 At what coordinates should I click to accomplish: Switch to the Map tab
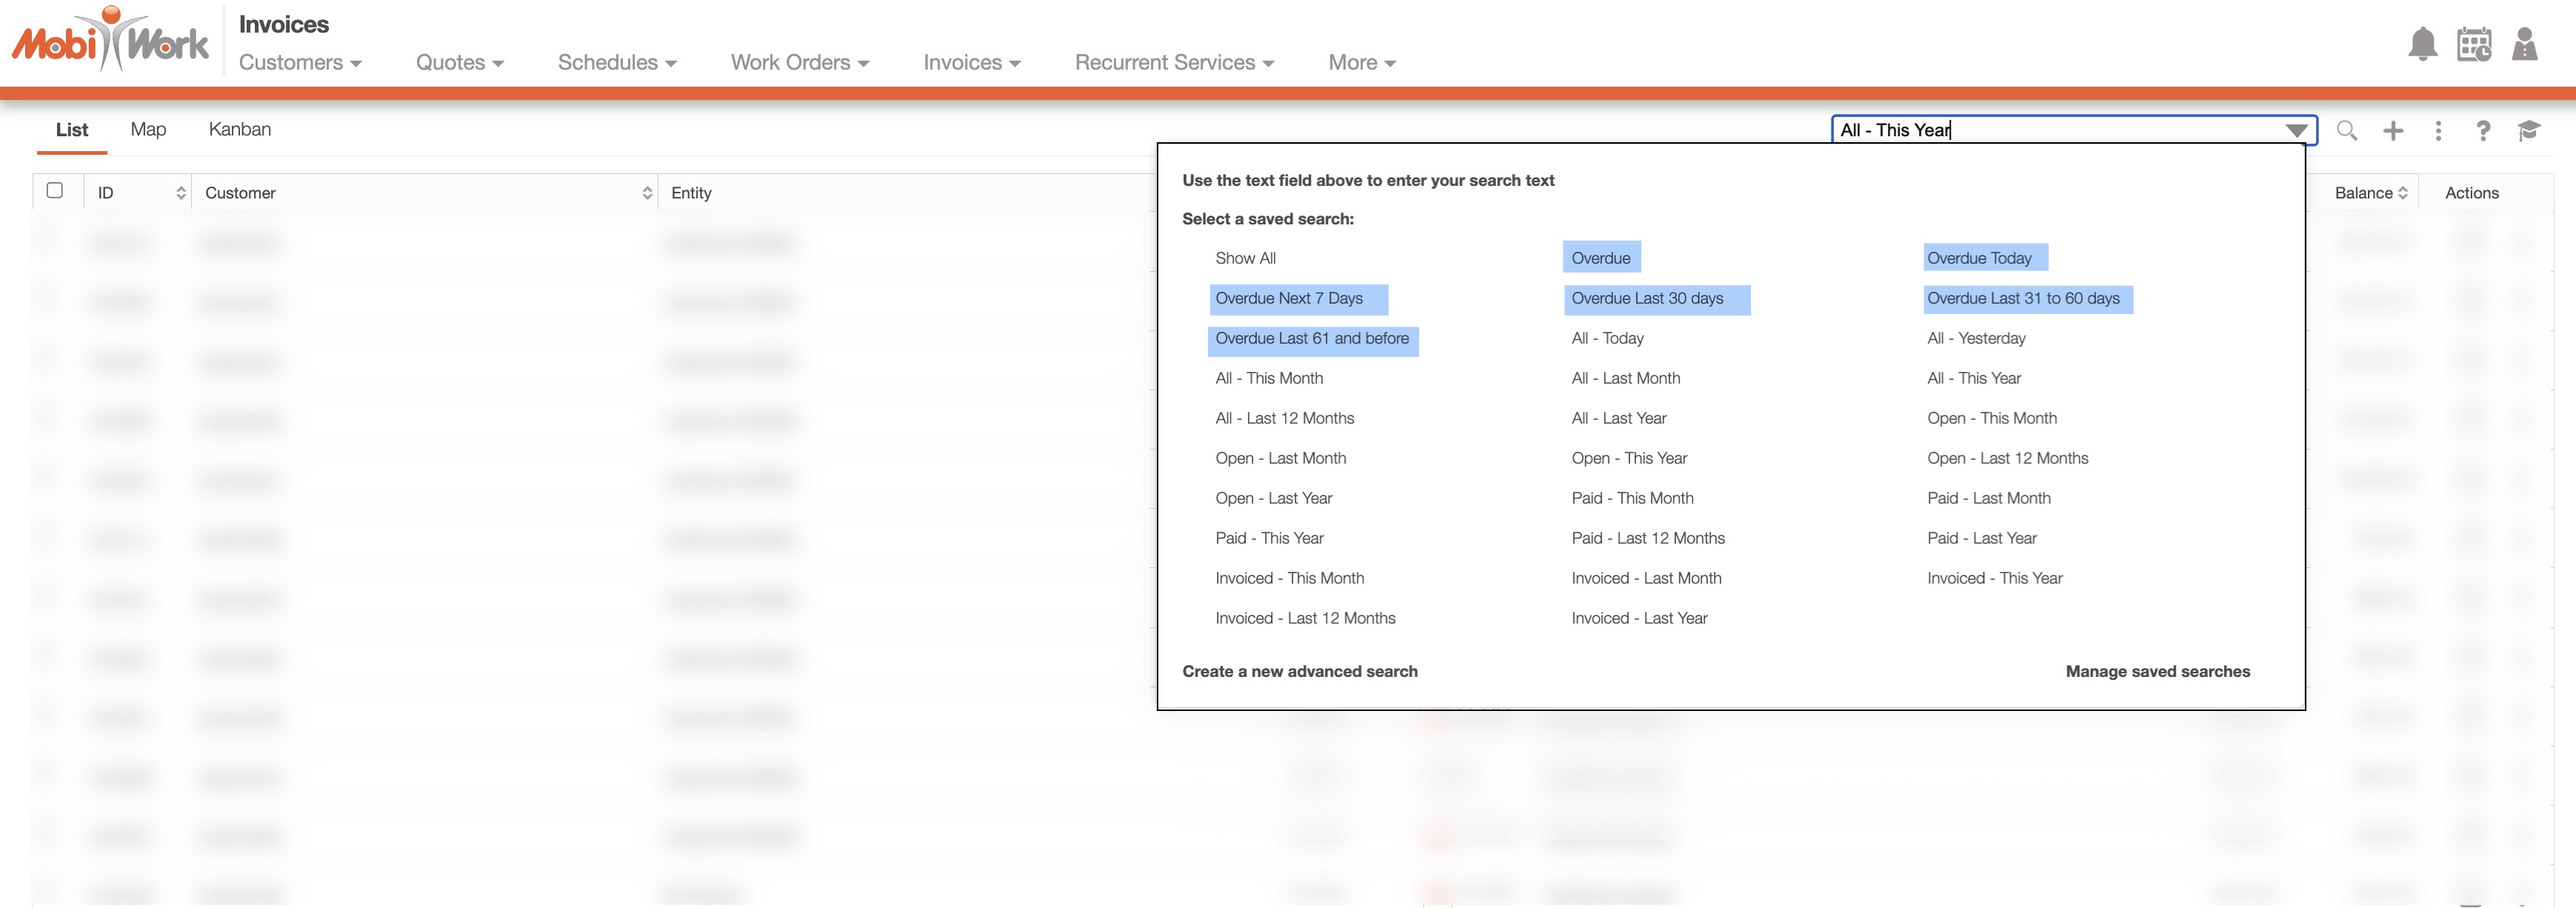[x=148, y=130]
